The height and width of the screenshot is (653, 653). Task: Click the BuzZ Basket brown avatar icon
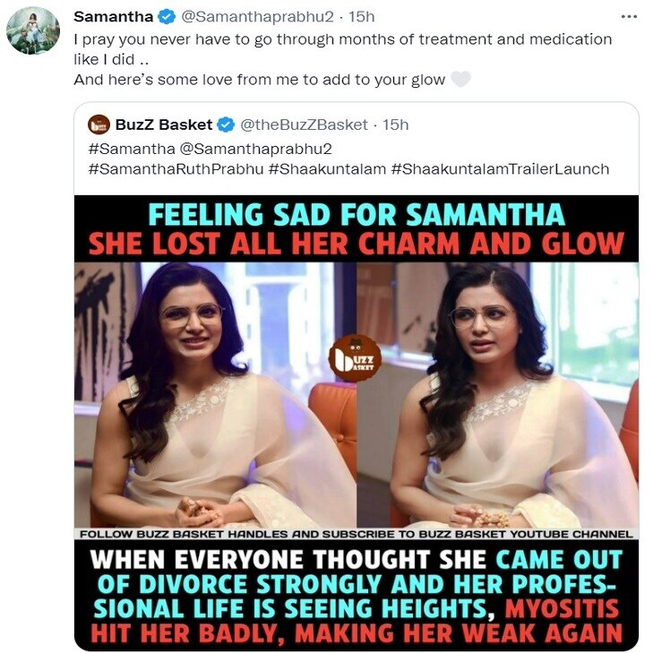[99, 125]
